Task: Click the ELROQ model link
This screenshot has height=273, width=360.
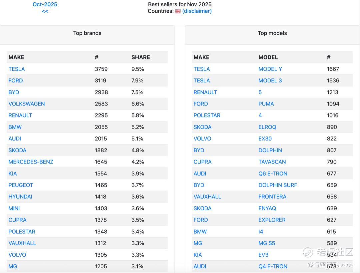Action: tap(267, 127)
